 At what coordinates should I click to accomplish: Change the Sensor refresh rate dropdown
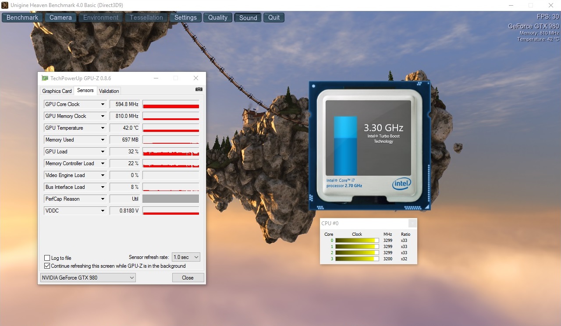coord(186,257)
